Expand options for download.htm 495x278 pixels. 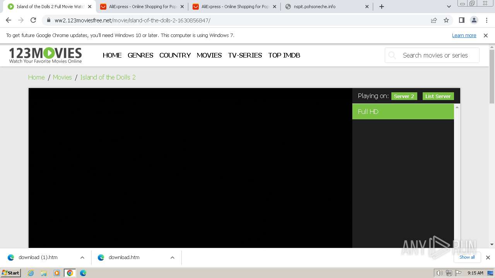pos(172,258)
